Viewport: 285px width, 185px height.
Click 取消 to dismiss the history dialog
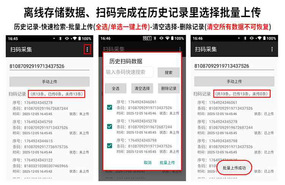[x=147, y=163]
